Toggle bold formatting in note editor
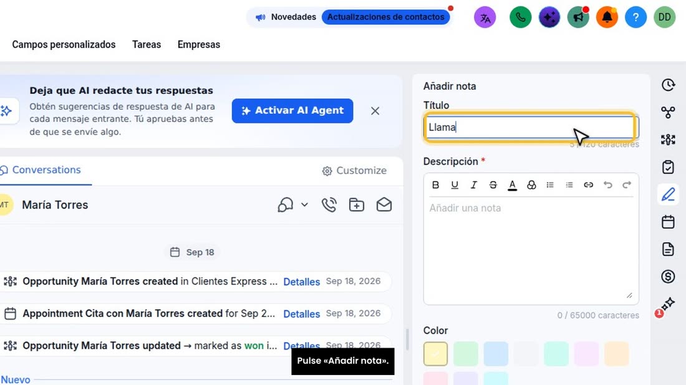Screen dimensions: 686x385 point(435,185)
